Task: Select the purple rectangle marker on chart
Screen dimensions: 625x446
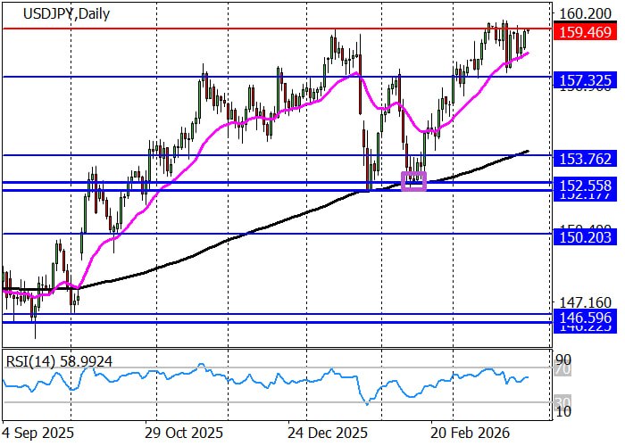Action: tap(415, 181)
